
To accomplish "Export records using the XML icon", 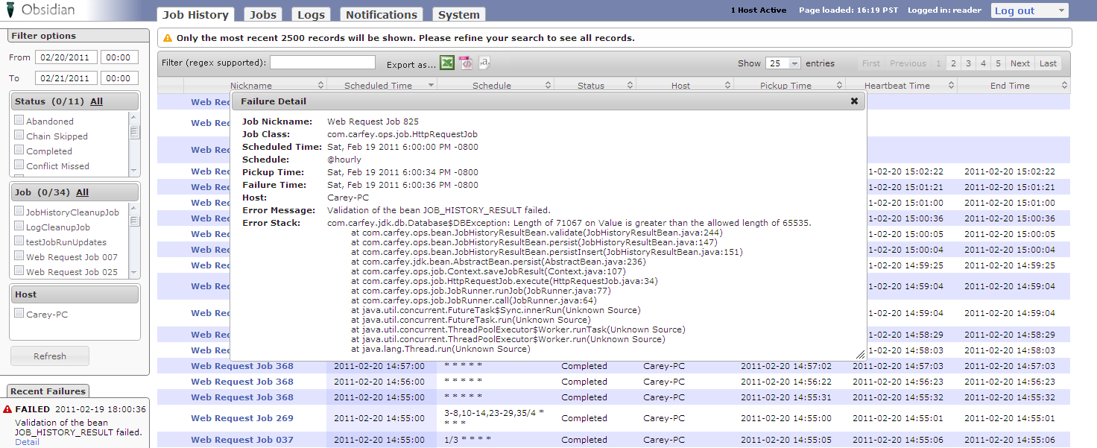I will (466, 63).
